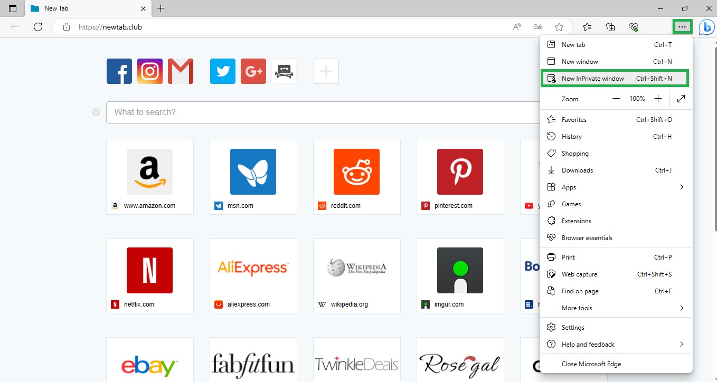
Task: Open Favorites from the menu
Action: 616,120
